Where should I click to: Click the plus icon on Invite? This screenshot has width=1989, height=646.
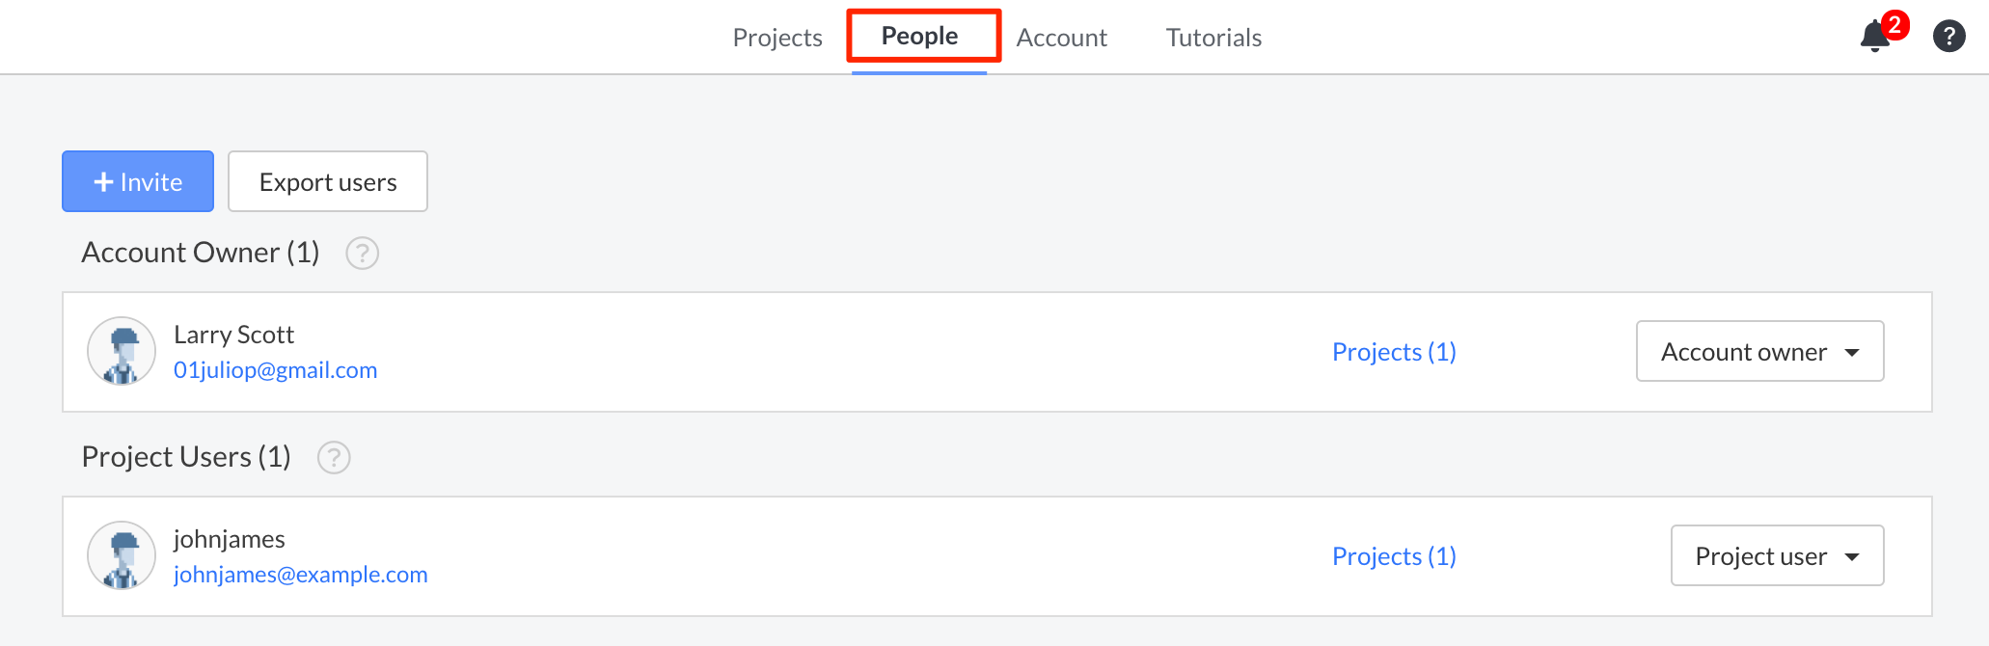tap(103, 182)
